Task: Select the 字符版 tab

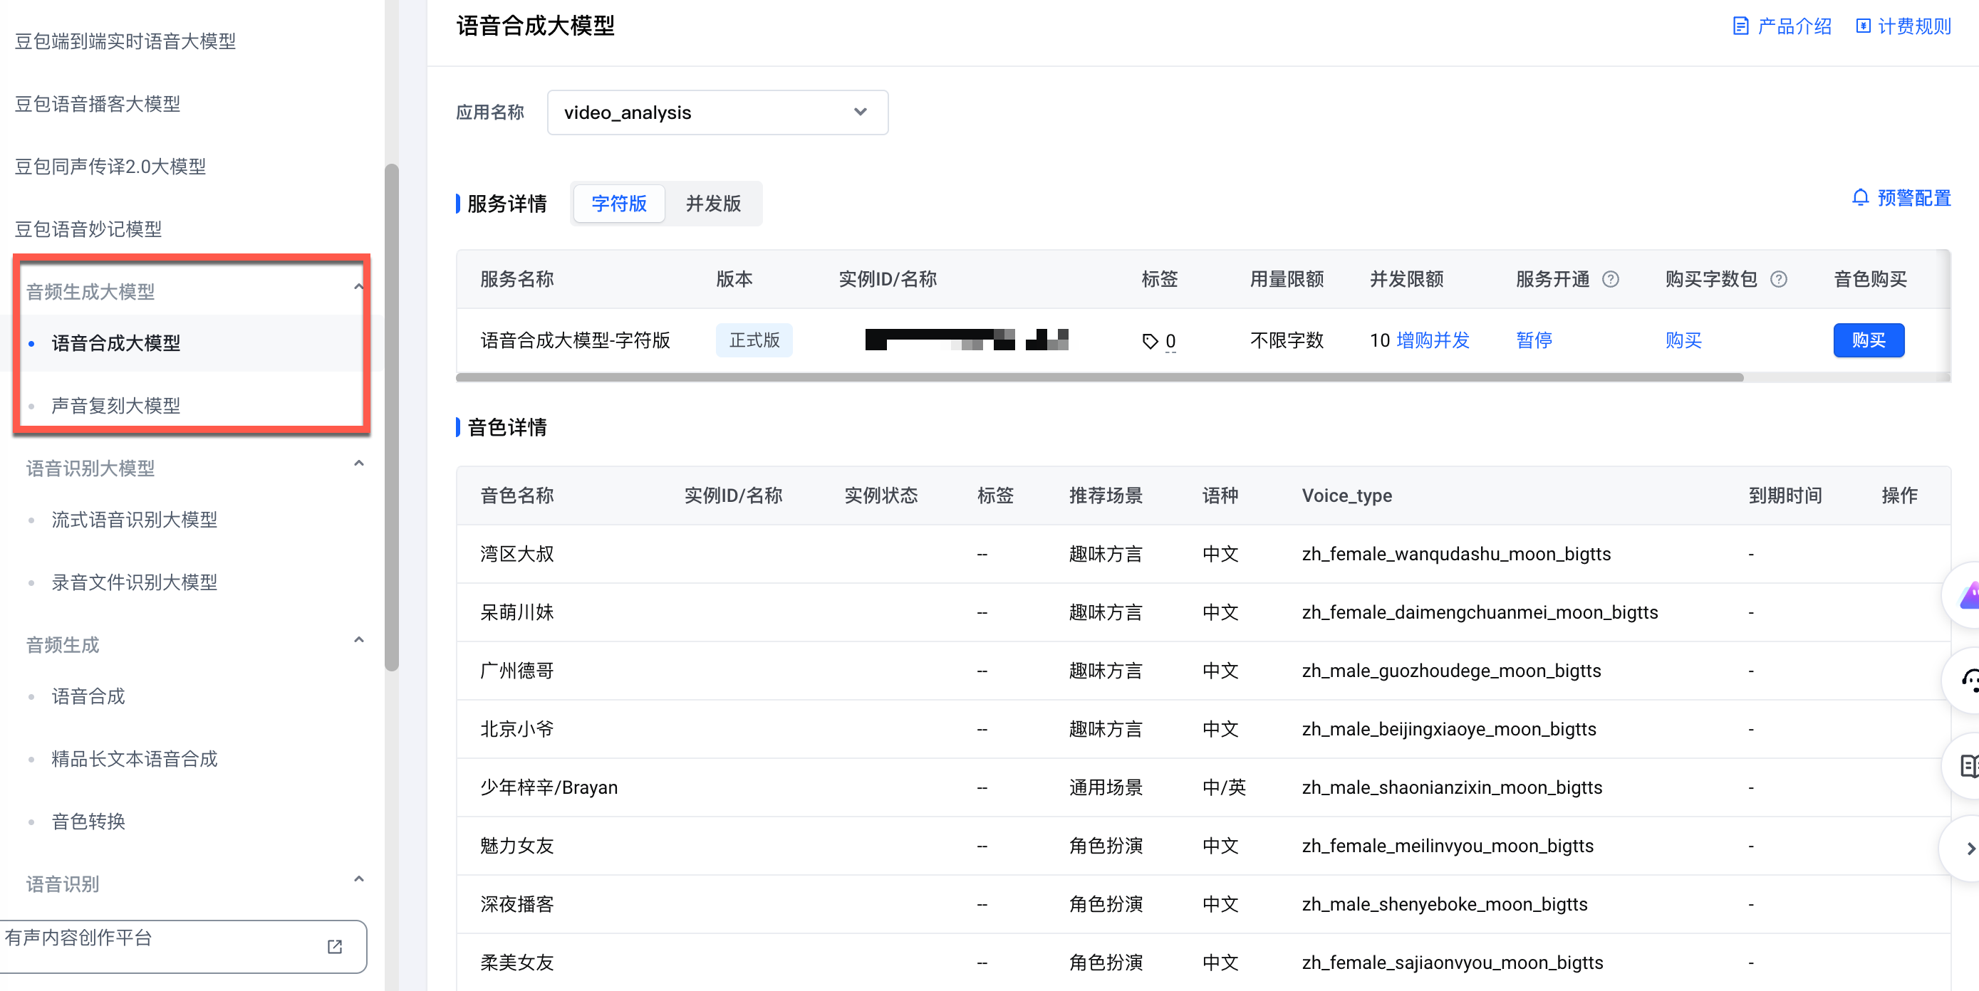Action: click(618, 204)
